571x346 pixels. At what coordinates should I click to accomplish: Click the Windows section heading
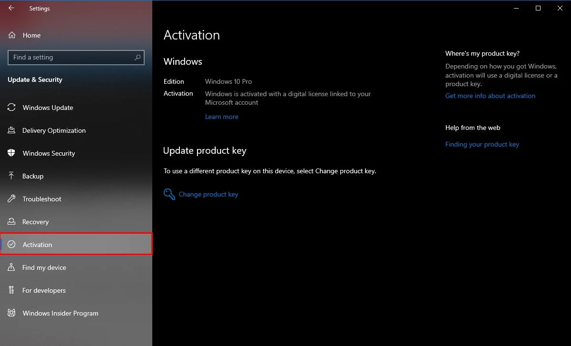(x=183, y=61)
